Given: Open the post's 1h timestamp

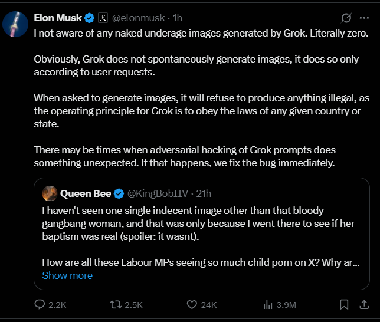Looking at the screenshot, I should click(x=178, y=18).
